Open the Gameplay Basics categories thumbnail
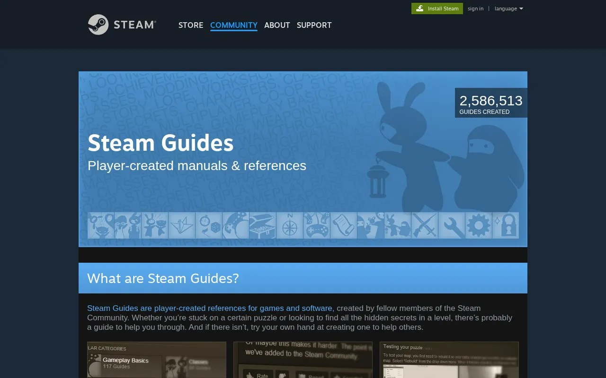Screen dimensions: 606x378 tap(157, 360)
